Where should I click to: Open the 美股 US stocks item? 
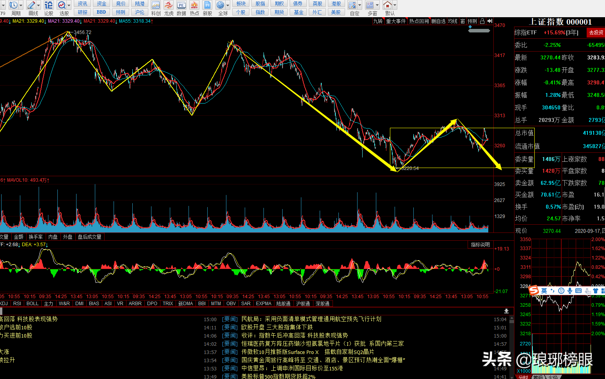[x=336, y=12]
